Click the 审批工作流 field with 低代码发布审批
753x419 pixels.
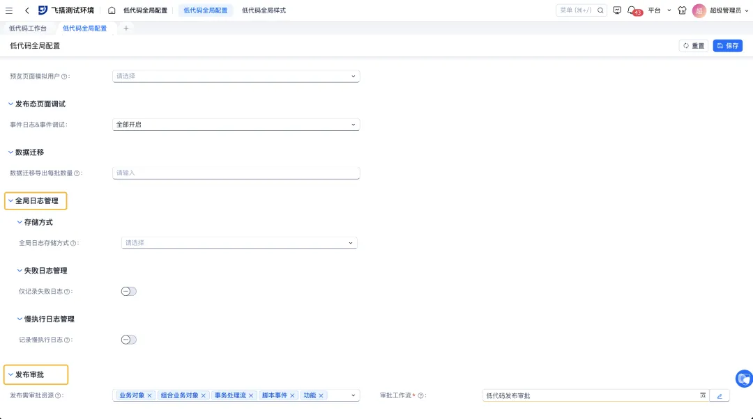(595, 395)
